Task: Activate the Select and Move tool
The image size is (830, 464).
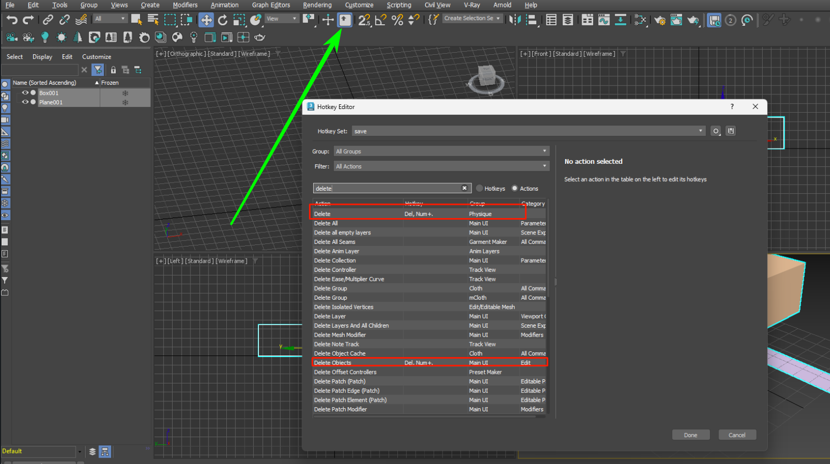Action: [x=206, y=20]
